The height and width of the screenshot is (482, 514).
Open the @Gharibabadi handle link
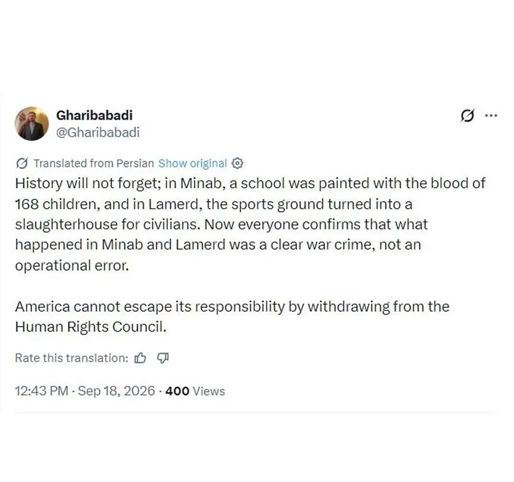(98, 132)
